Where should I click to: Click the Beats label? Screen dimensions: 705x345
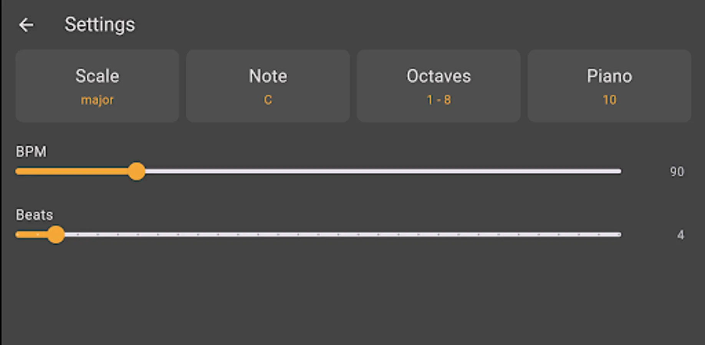(x=34, y=215)
